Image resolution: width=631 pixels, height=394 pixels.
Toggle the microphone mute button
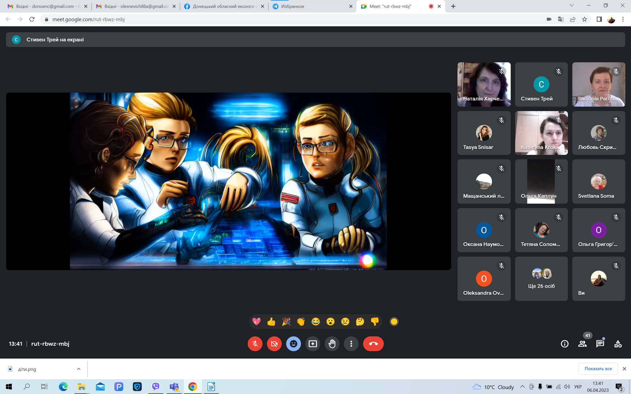(x=255, y=344)
